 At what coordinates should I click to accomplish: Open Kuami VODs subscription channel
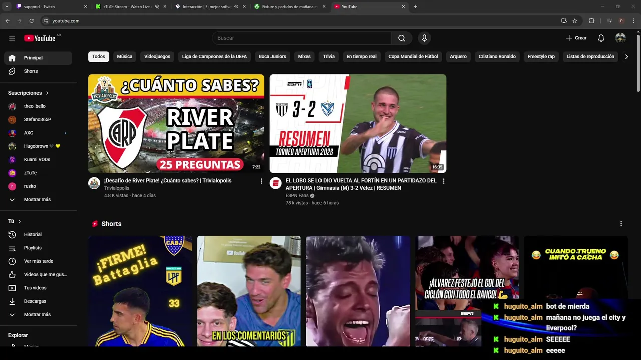(38, 159)
